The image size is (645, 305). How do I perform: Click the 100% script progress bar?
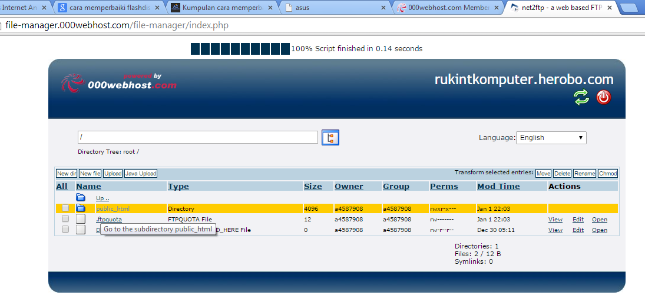click(240, 48)
